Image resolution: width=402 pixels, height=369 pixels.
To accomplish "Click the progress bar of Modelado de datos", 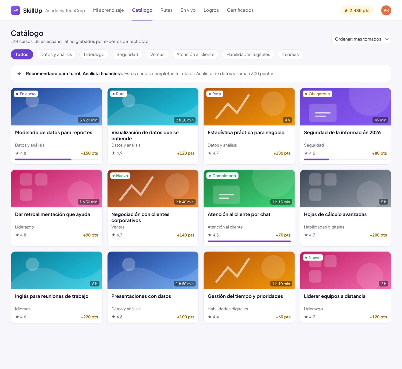I will 56,159.
